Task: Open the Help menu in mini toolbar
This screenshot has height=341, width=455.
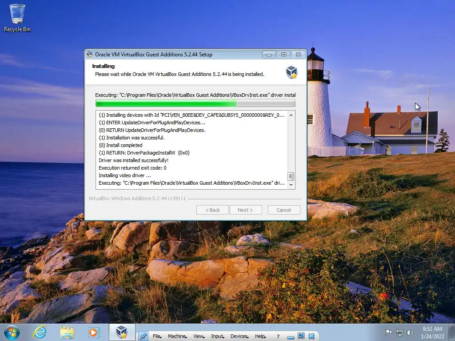Action: point(260,336)
